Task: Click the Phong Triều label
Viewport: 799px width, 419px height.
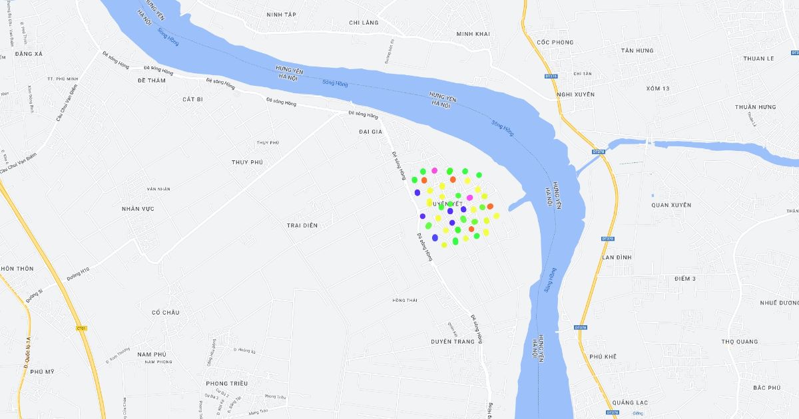Action: (227, 384)
